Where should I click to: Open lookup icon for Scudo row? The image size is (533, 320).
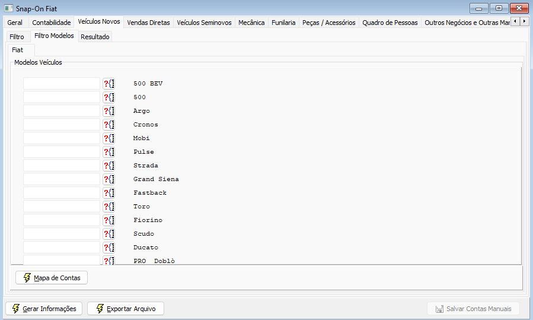pos(108,233)
